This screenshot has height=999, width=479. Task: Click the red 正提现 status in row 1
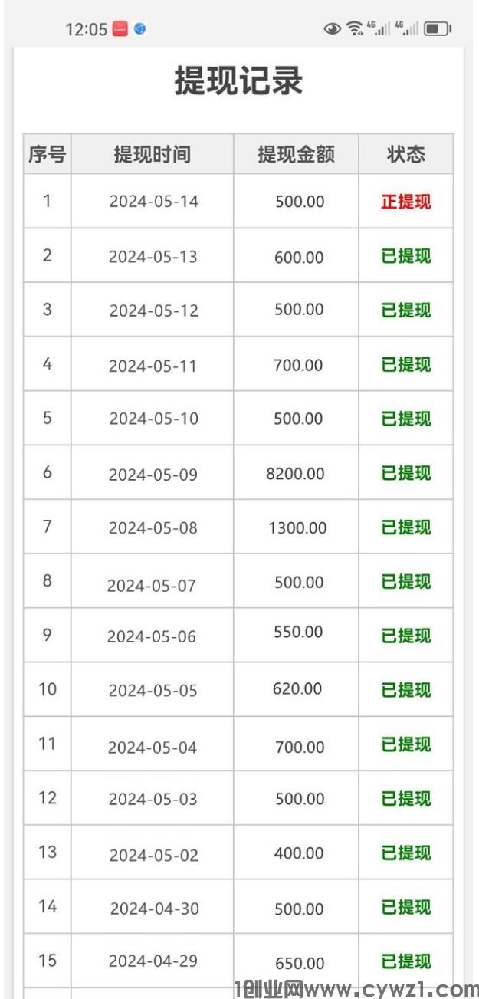(405, 202)
